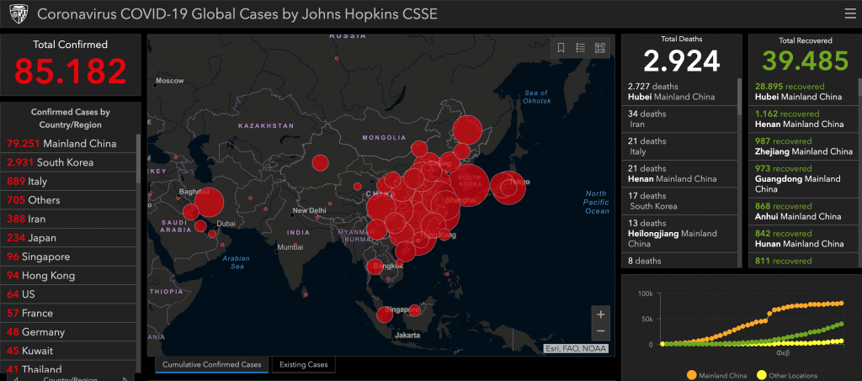The image size is (862, 381).
Task: Click the Johns Hopkins shield logo
Action: (x=17, y=14)
